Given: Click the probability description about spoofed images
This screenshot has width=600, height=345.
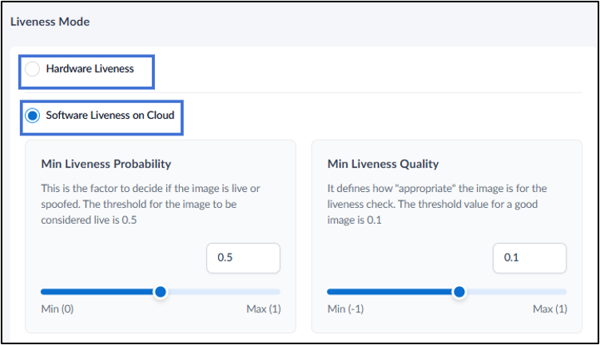Looking at the screenshot, I should [x=150, y=204].
